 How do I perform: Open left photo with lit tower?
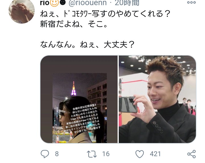pos(79,99)
